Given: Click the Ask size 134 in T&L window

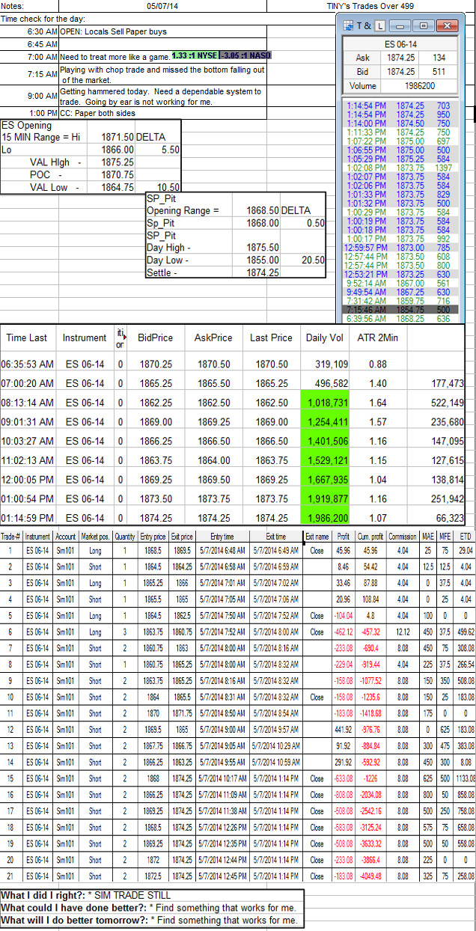Looking at the screenshot, I should (x=438, y=58).
